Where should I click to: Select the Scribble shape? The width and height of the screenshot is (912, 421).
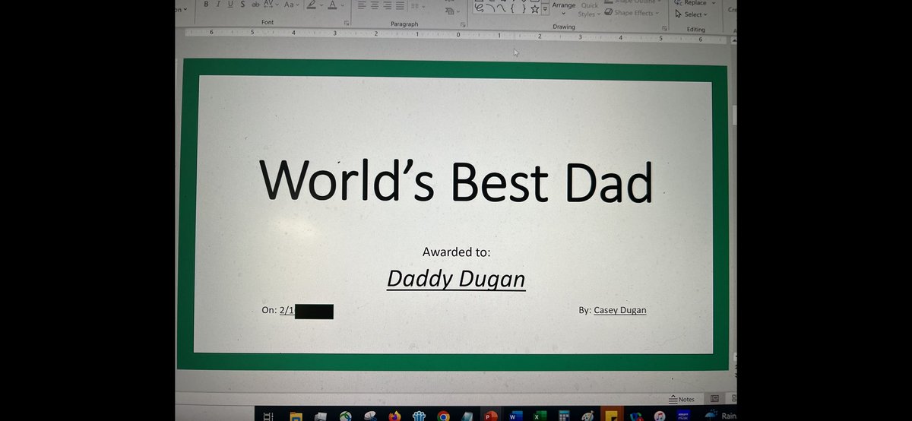tap(479, 9)
